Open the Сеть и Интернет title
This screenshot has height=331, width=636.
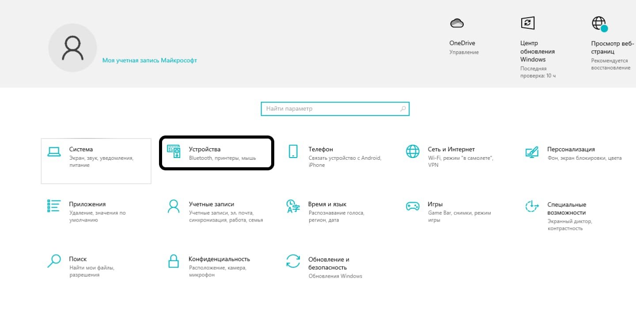point(451,150)
